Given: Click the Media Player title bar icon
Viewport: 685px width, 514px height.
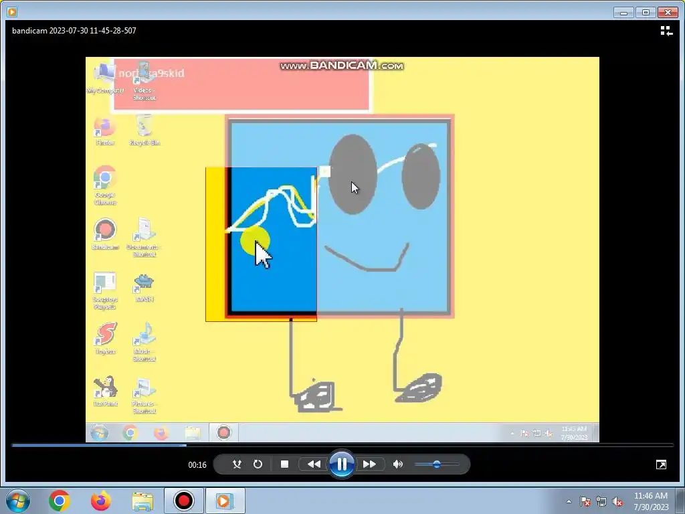Looking at the screenshot, I should click(12, 12).
